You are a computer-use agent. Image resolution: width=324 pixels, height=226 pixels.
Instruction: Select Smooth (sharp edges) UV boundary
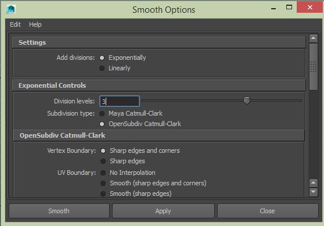(103, 193)
